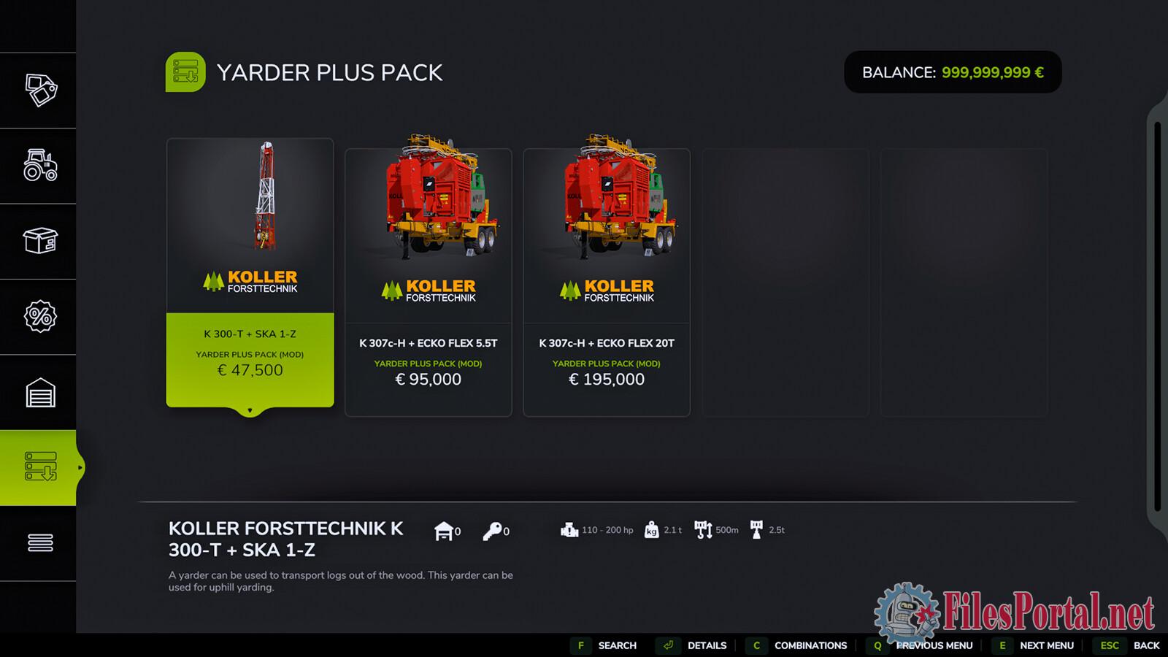The image size is (1168, 657).
Task: Open the price tags category in the sidebar
Action: tap(41, 90)
